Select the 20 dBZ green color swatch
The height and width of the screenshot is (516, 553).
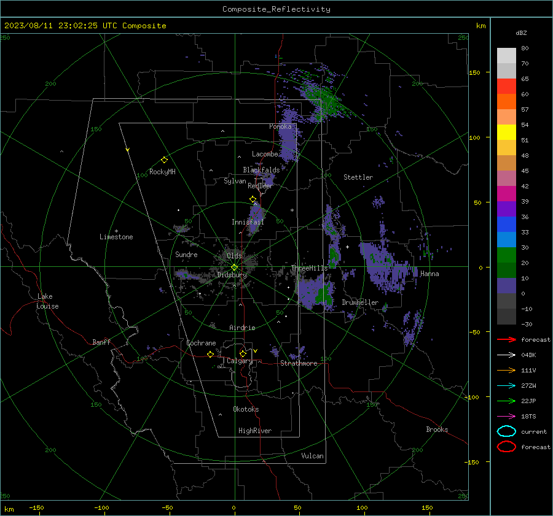(506, 255)
